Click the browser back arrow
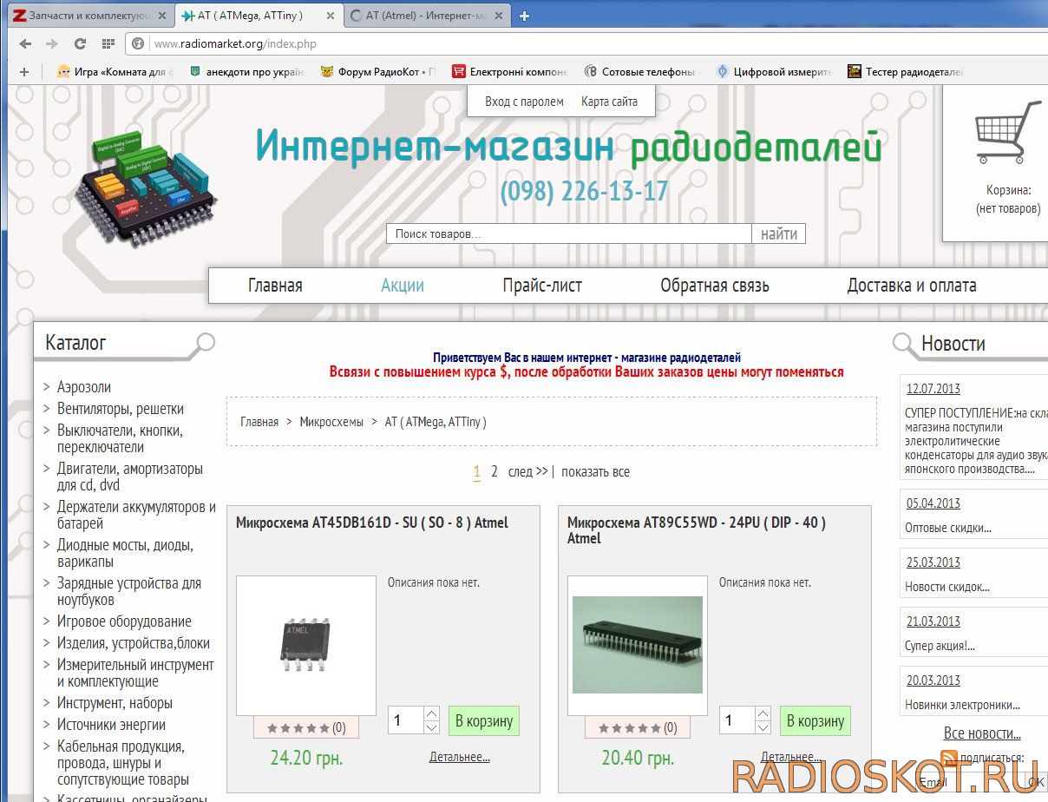This screenshot has width=1048, height=802. [24, 43]
